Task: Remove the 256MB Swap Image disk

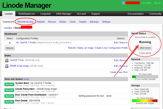Action: (x=124, y=66)
